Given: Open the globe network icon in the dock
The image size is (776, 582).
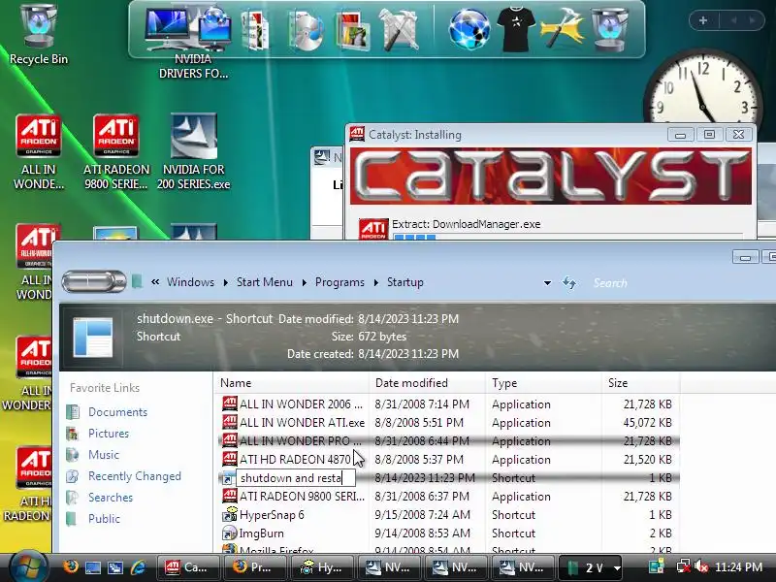Looking at the screenshot, I should (469, 30).
